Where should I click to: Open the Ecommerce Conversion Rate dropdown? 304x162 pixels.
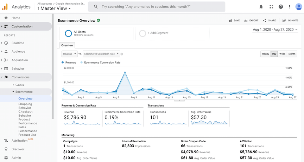pos(101,54)
